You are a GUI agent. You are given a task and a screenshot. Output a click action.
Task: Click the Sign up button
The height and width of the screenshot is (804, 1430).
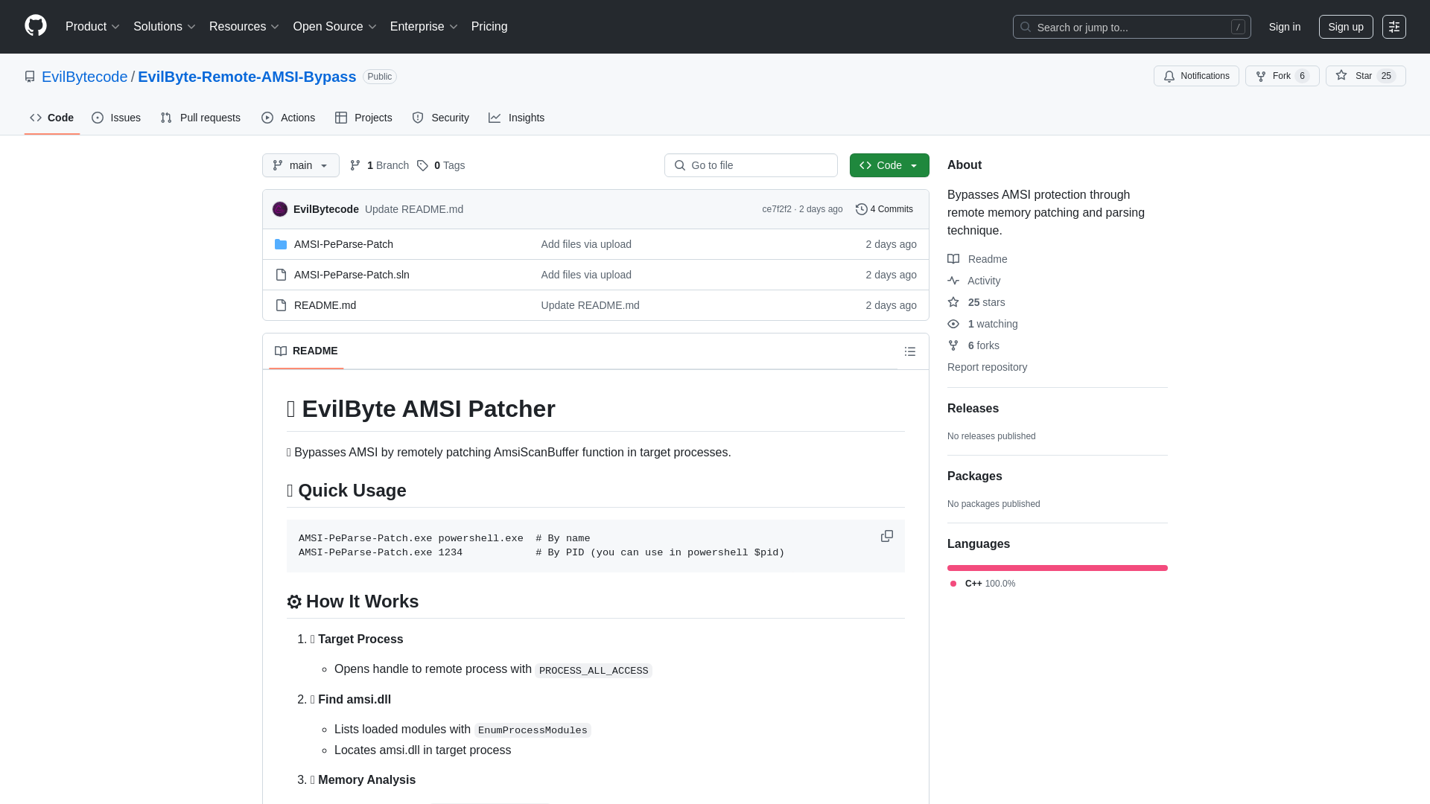tap(1346, 27)
